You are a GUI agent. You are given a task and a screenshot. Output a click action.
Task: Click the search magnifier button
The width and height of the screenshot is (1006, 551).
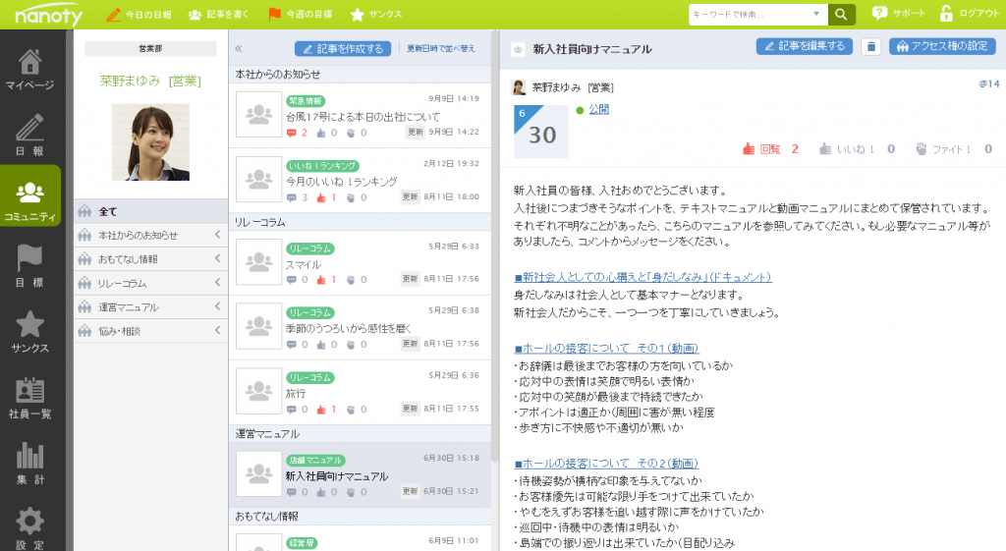click(x=841, y=14)
